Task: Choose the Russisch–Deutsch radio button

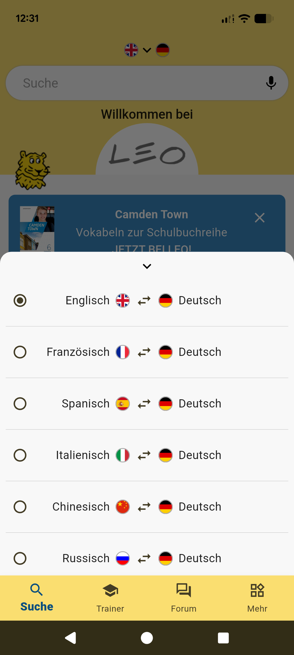Action: (x=20, y=558)
